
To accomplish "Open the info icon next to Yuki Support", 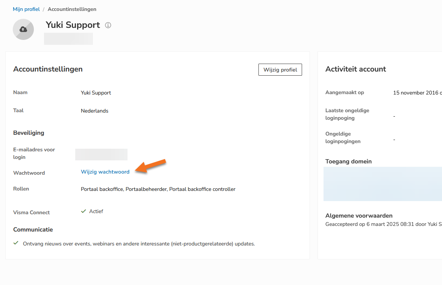I will click(108, 25).
